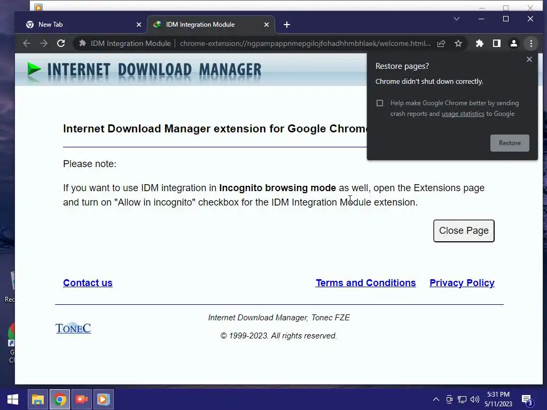547x410 pixels.
Task: Open the network status tray icon
Action: [462, 399]
